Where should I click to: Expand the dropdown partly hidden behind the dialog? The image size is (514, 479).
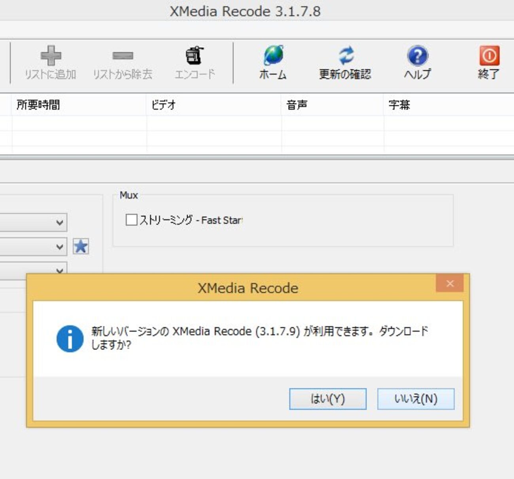34,268
